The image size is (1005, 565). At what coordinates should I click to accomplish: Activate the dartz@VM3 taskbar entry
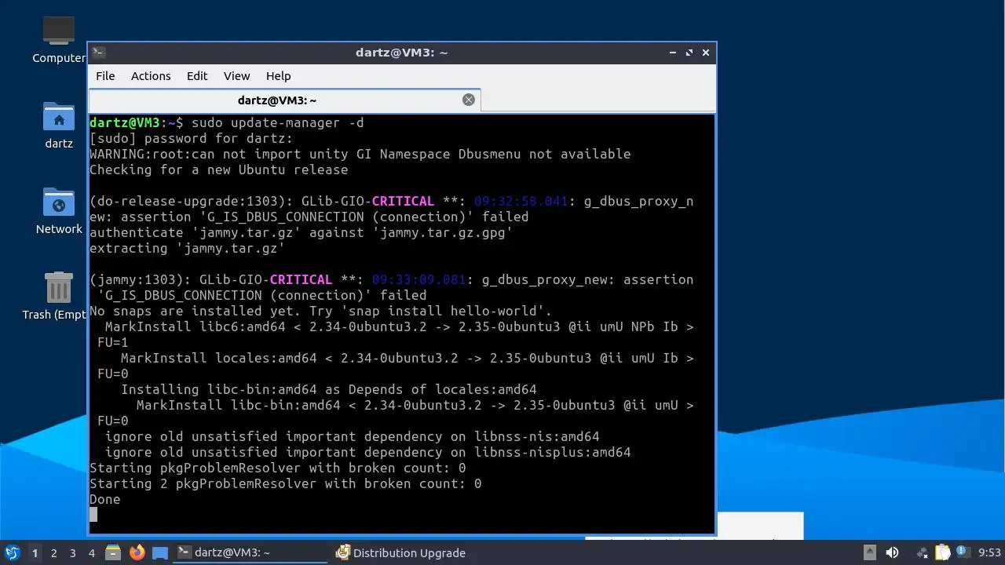click(x=250, y=552)
